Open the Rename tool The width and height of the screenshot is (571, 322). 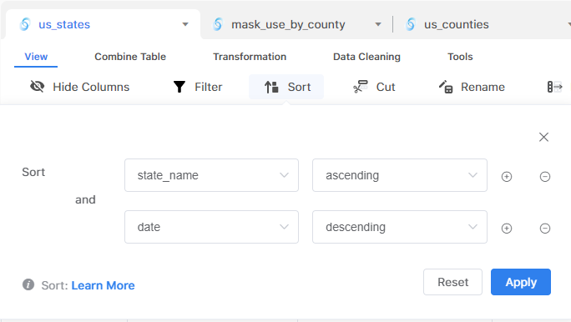(472, 87)
